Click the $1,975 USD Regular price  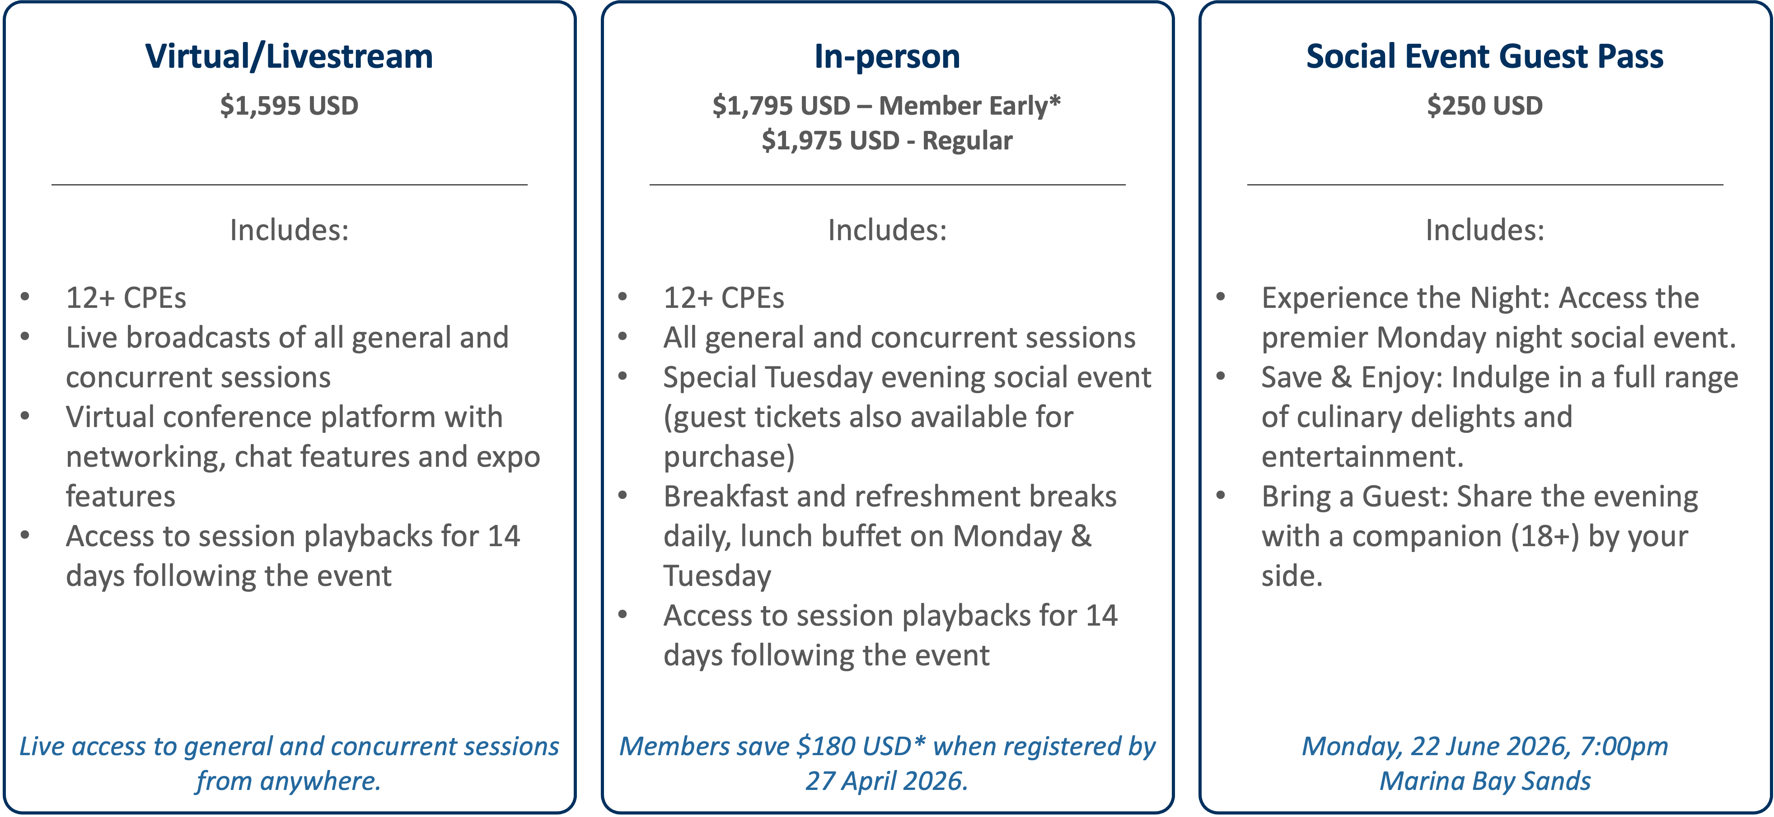click(887, 140)
